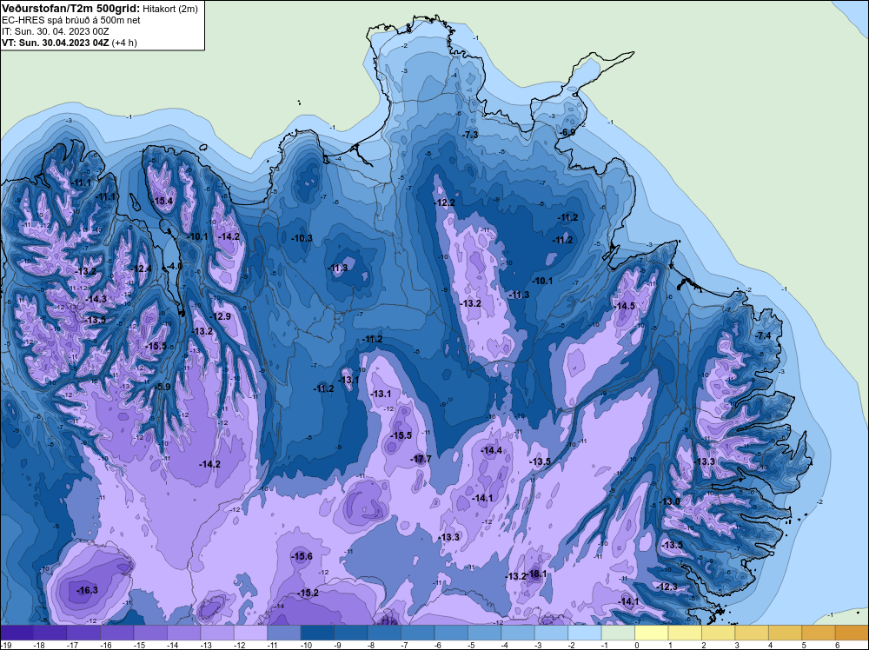Click the -6.9 temperature label

[567, 132]
